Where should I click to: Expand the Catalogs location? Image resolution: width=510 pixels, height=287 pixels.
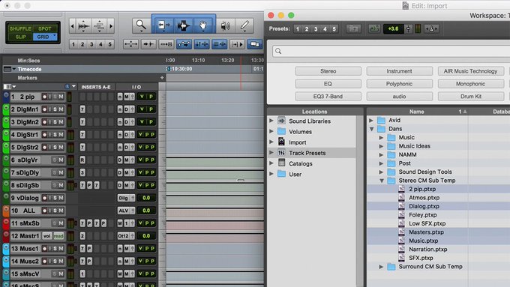click(271, 163)
